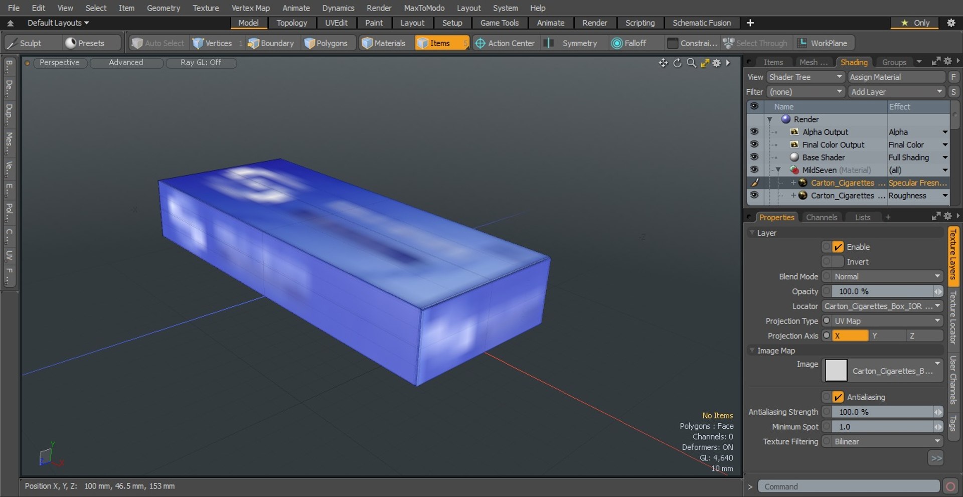Open the Presets browser
The image size is (963, 497).
85,43
